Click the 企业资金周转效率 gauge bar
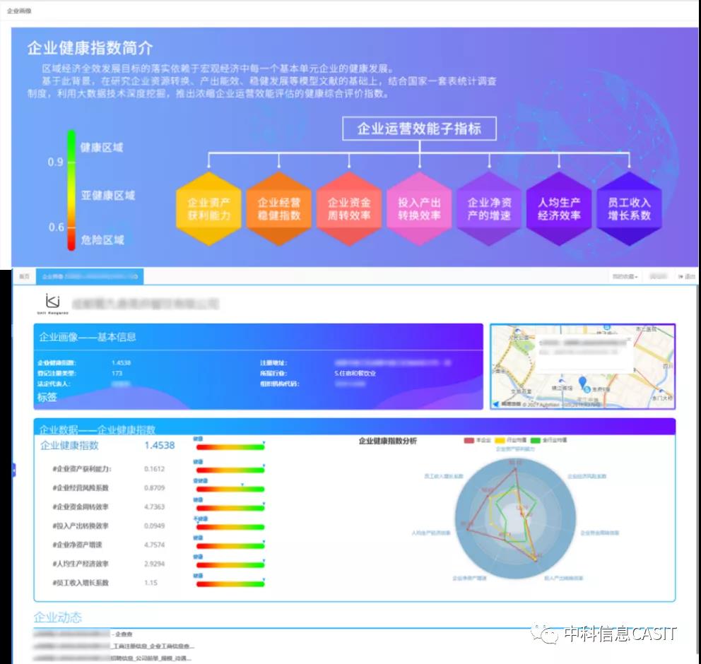701x664 pixels. (x=230, y=508)
